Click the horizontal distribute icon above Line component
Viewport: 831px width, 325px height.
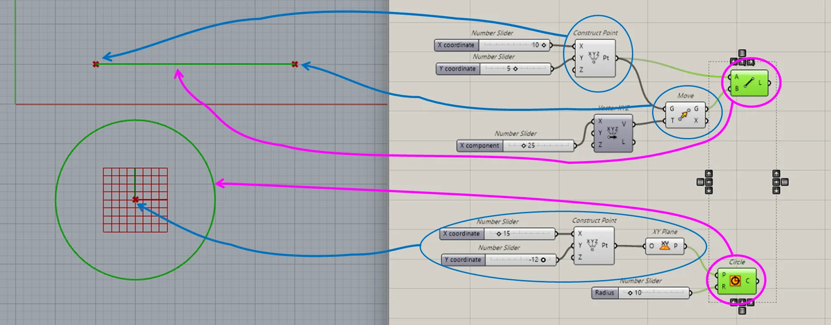pyautogui.click(x=742, y=53)
